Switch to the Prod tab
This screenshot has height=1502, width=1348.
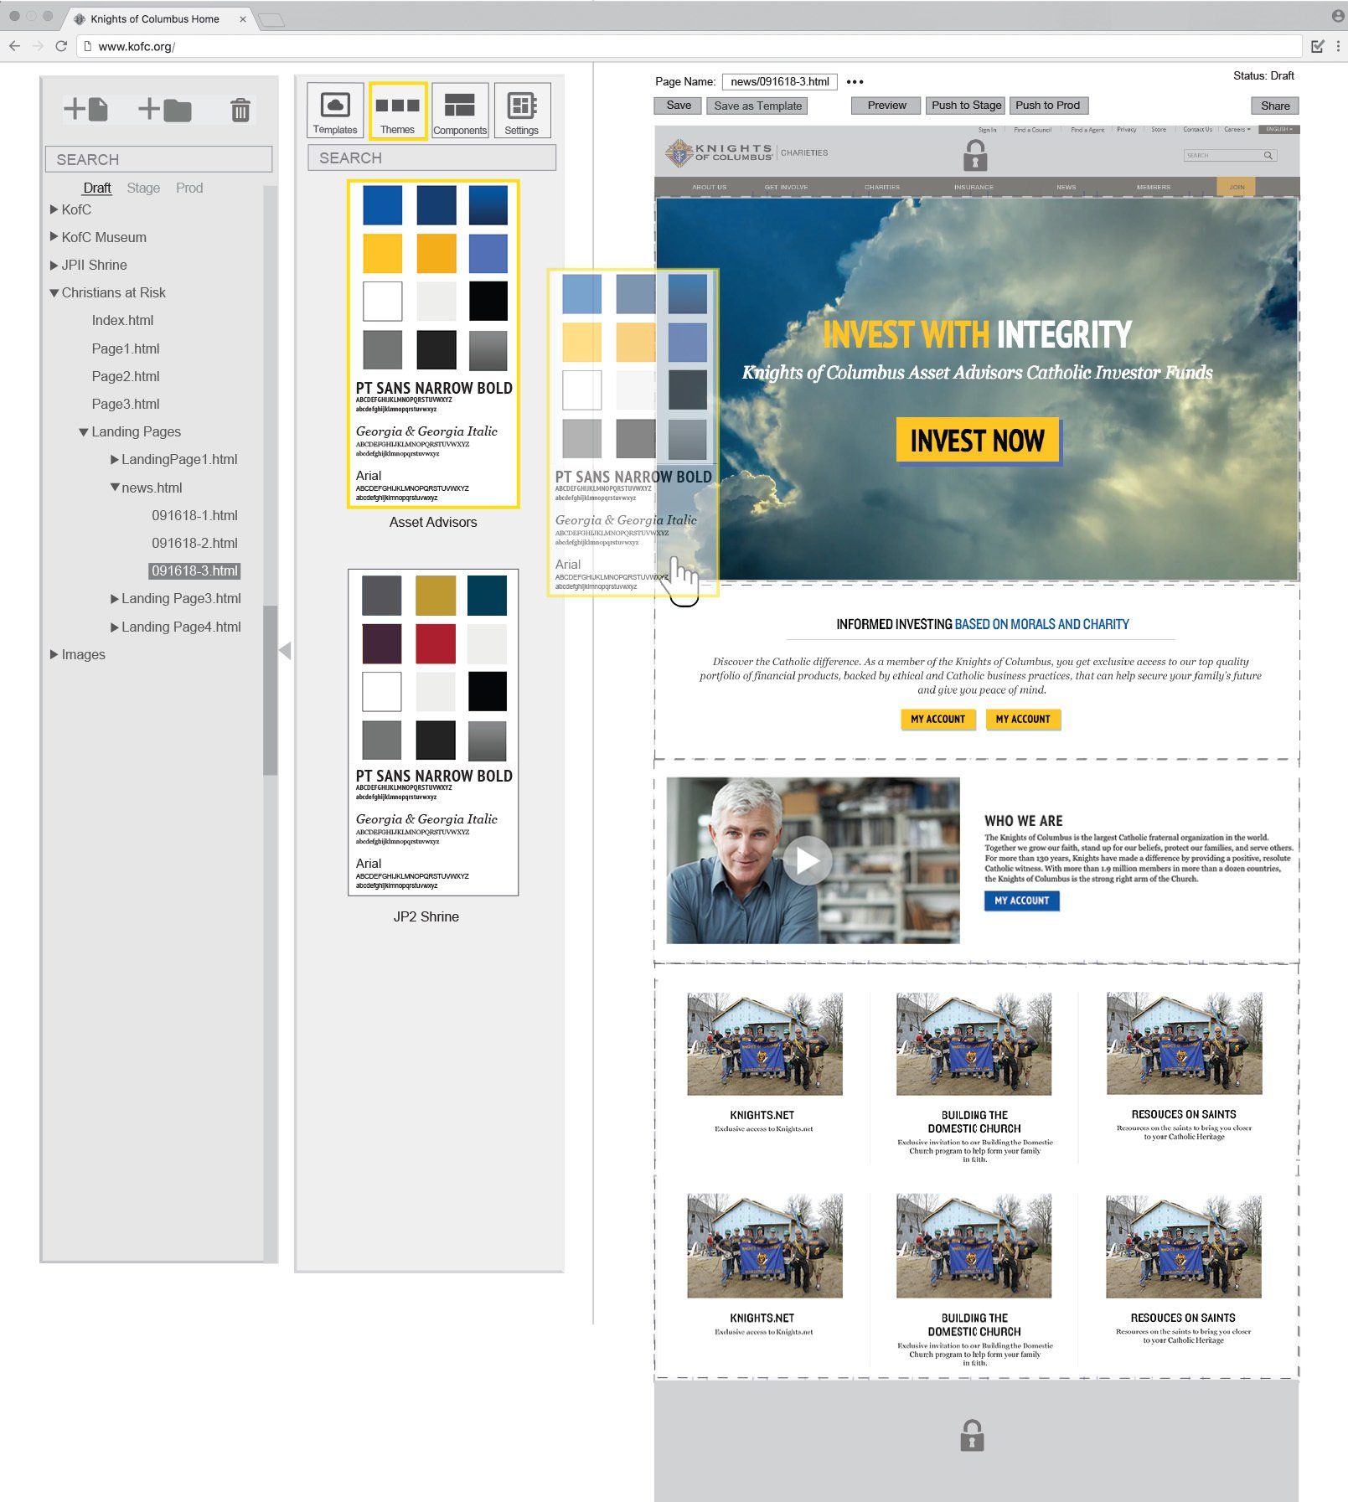189,188
